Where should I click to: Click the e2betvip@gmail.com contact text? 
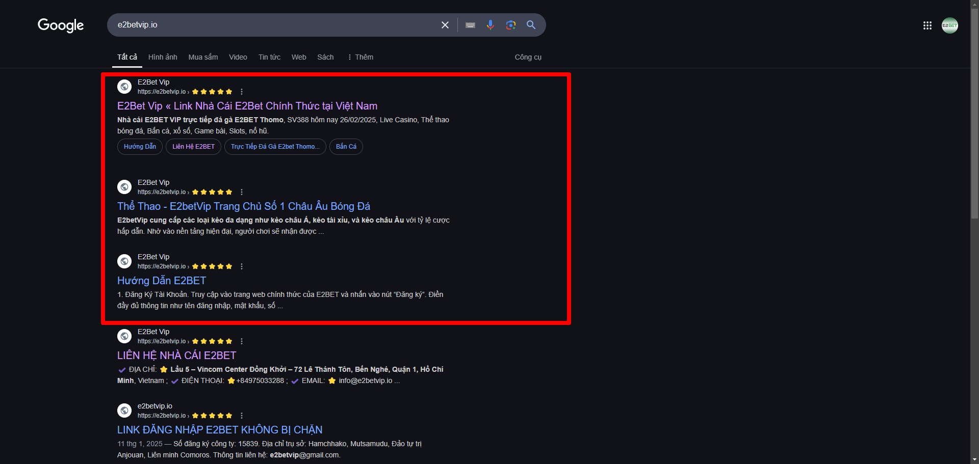coord(304,455)
